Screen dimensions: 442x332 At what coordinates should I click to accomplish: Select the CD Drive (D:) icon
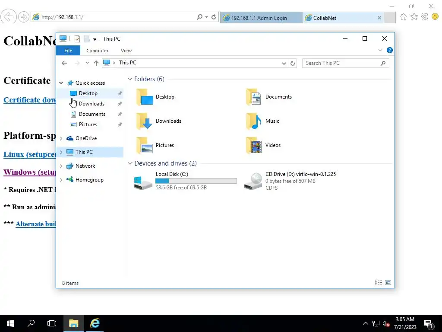(253, 182)
